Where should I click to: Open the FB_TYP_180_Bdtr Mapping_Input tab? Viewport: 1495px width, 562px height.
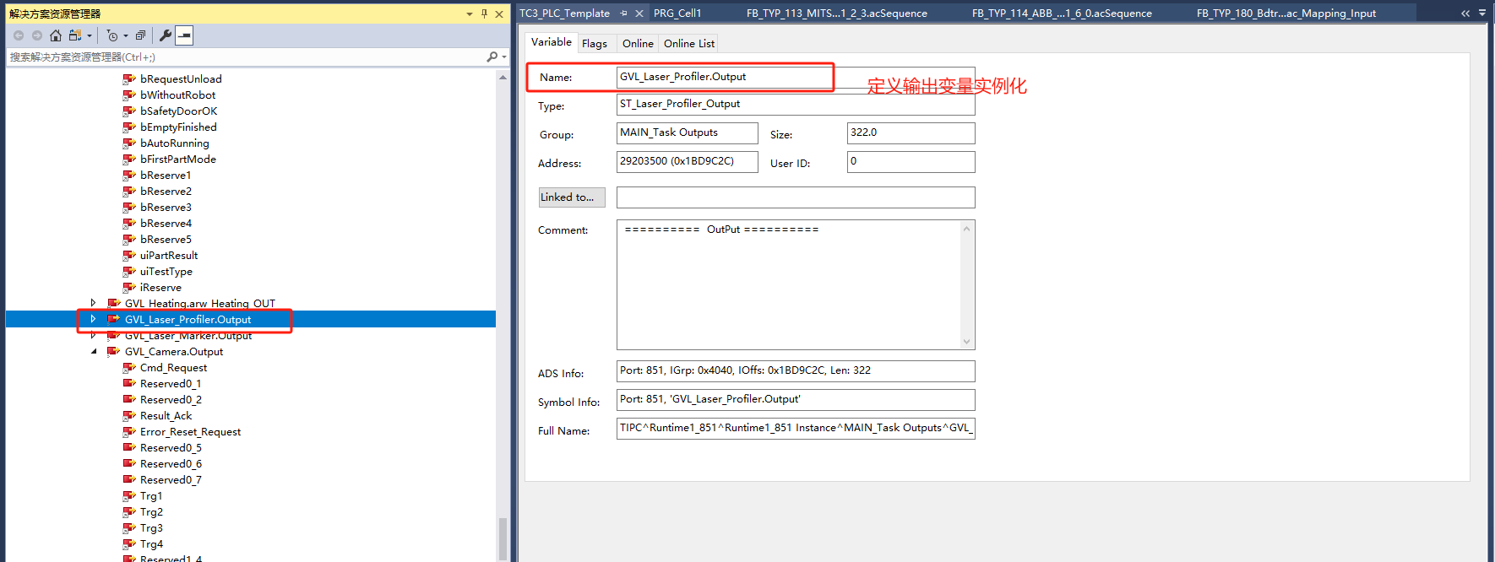click(1286, 14)
